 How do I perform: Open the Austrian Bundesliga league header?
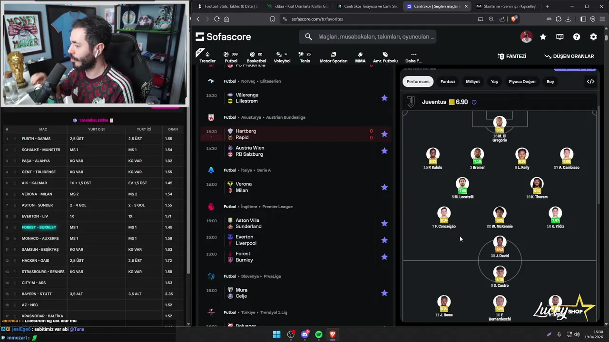click(x=265, y=117)
